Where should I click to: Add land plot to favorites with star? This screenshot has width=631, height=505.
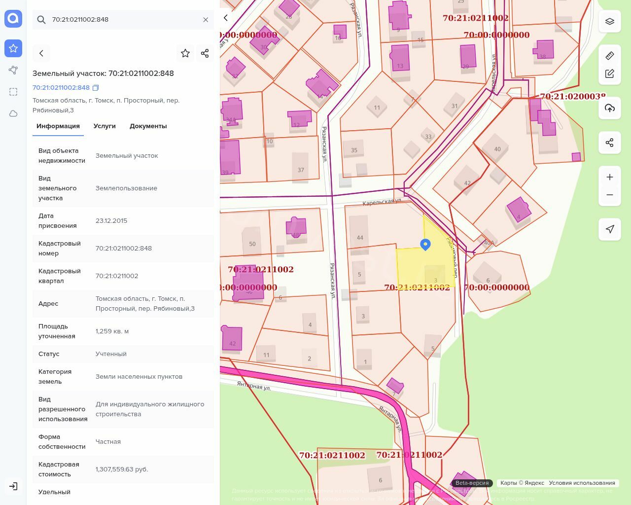[185, 53]
